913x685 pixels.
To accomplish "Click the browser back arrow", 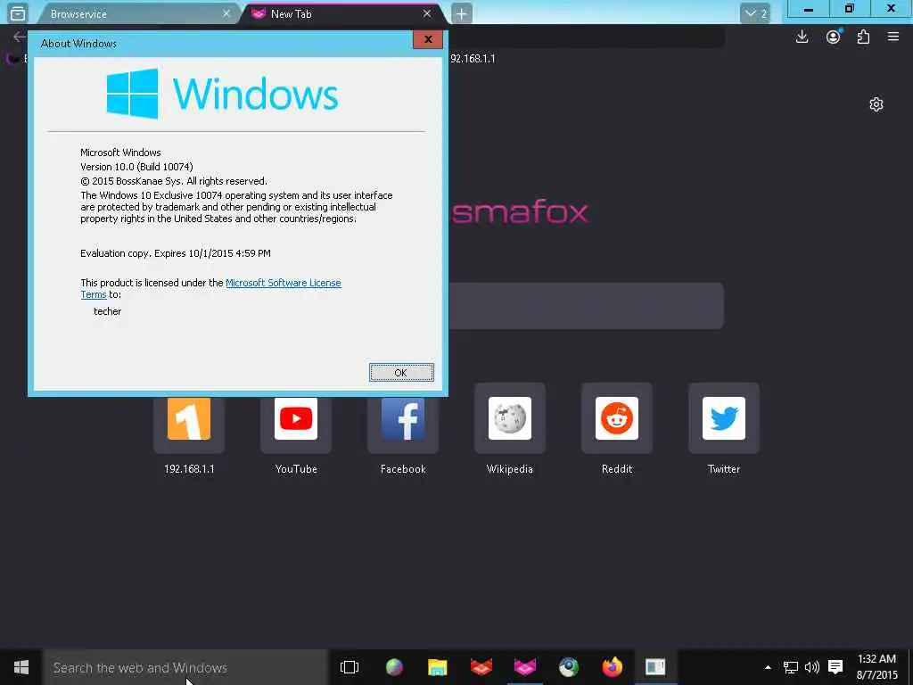I will click(20, 37).
